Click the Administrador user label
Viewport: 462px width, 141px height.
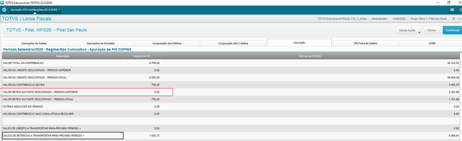tap(379, 18)
